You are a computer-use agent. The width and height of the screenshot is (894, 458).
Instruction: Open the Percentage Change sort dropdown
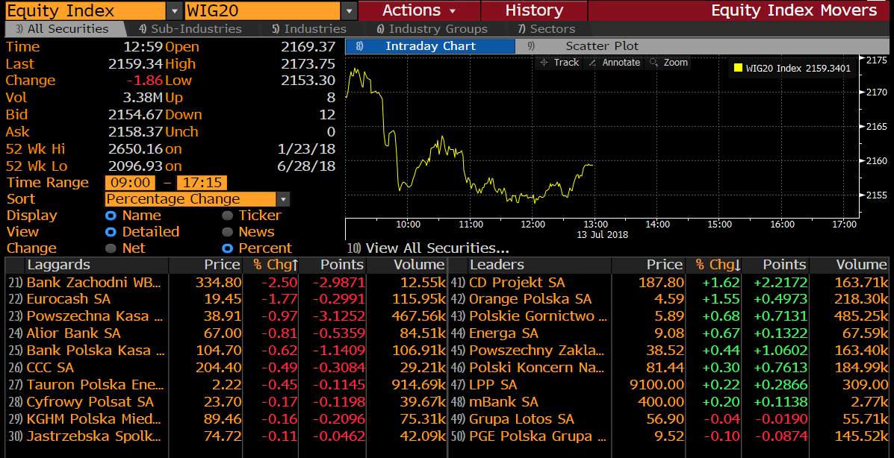(x=197, y=199)
